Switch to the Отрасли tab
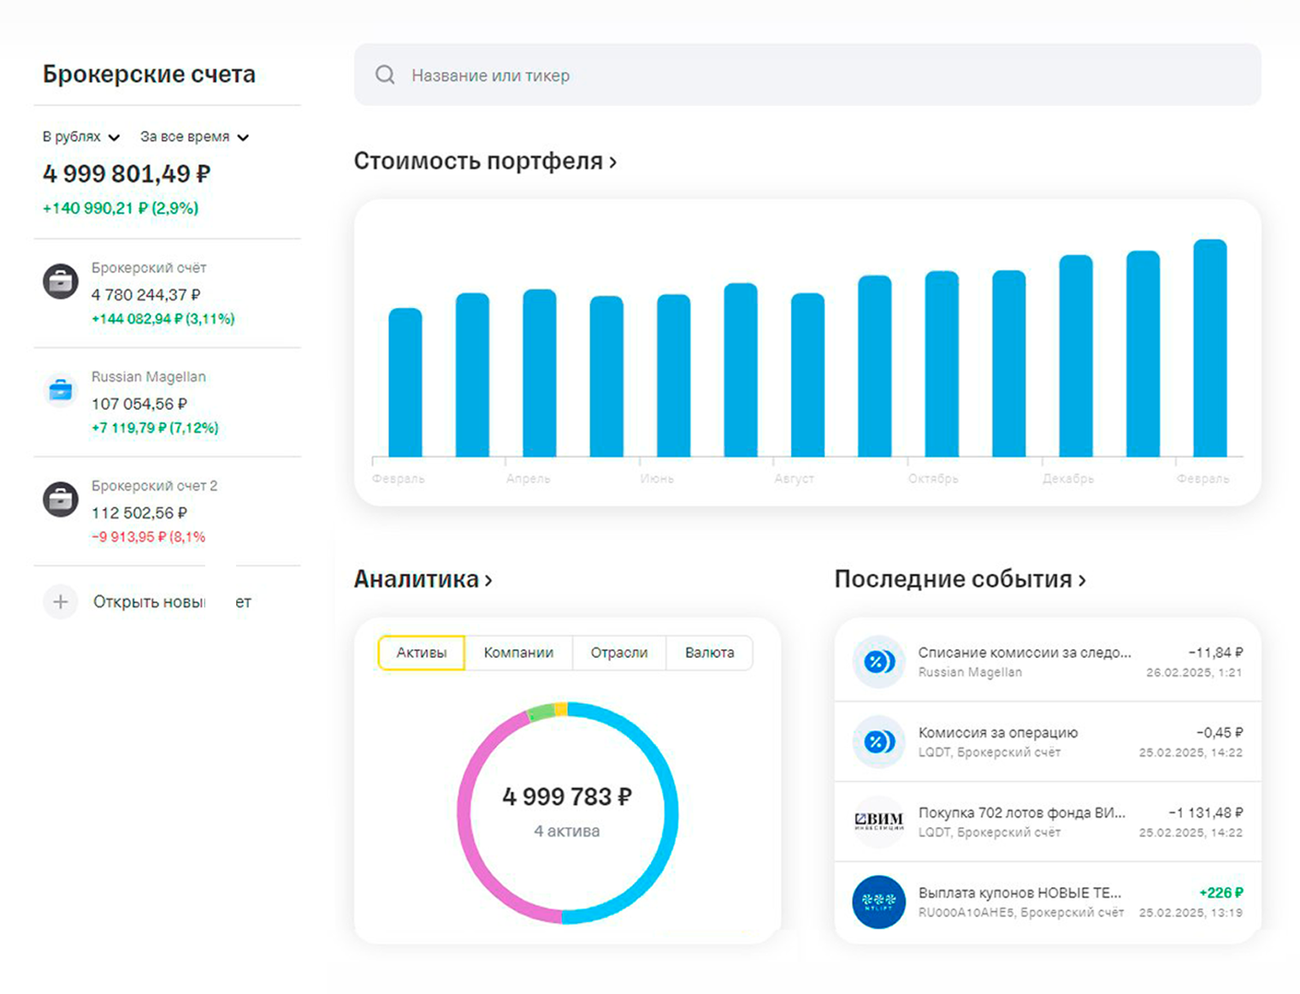The width and height of the screenshot is (1300, 994). (x=618, y=653)
